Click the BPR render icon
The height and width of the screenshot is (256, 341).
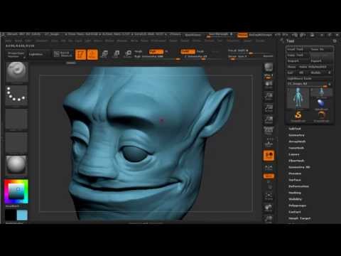(269, 67)
